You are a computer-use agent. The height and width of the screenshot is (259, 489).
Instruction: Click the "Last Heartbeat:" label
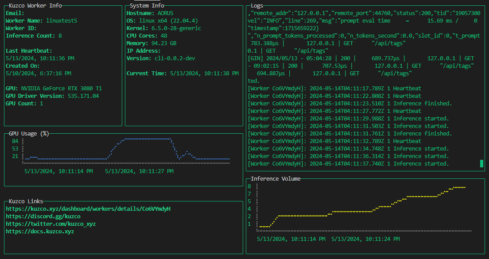(29, 51)
